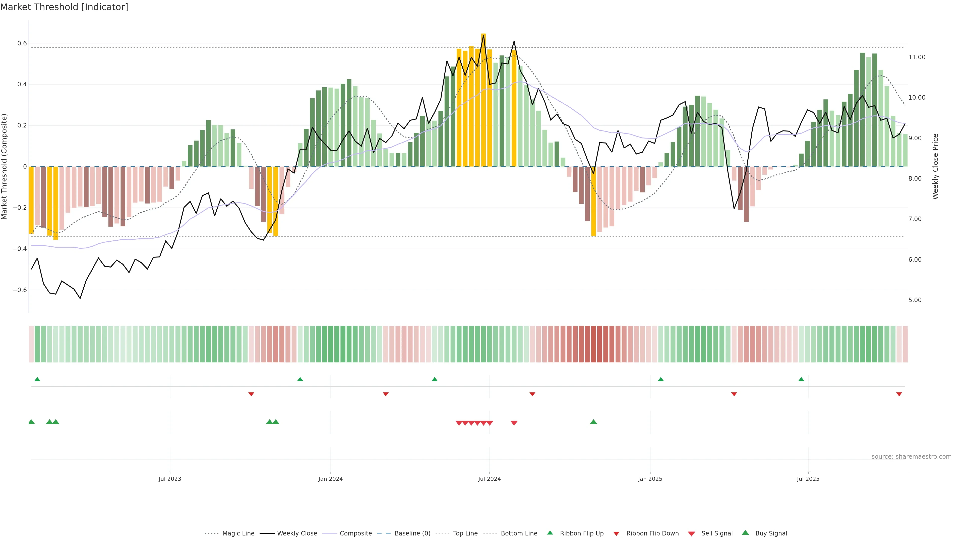
Task: Click the lone buy signal marker in late 2024
Action: tap(593, 422)
